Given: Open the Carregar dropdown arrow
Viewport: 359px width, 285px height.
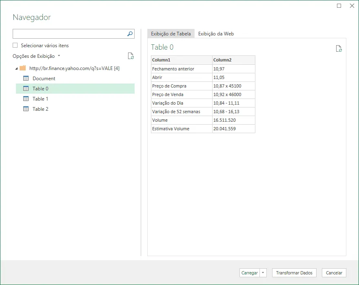Looking at the screenshot, I should point(263,273).
